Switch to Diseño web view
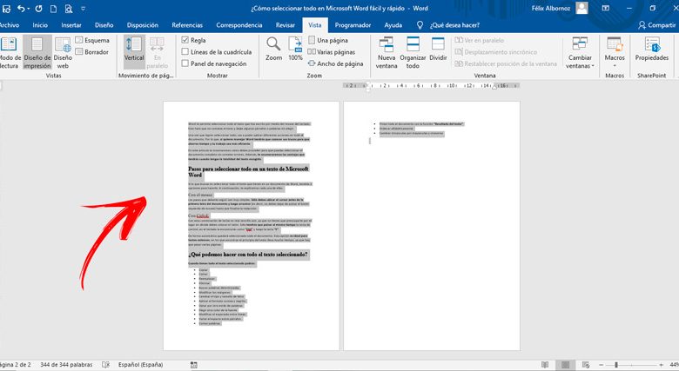The height and width of the screenshot is (371, 679). coord(63,53)
